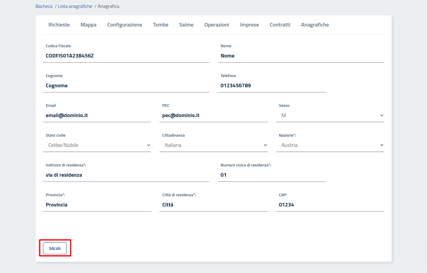This screenshot has width=427, height=273.
Task: Open the Mappa tab
Action: pos(88,25)
